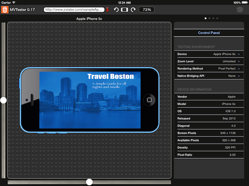Rotate device counter-clockwise
Screen dimensions: 249x186
(x=116, y=10)
